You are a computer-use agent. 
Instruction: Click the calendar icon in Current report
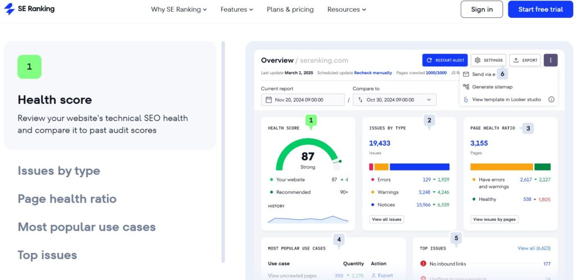click(x=268, y=100)
